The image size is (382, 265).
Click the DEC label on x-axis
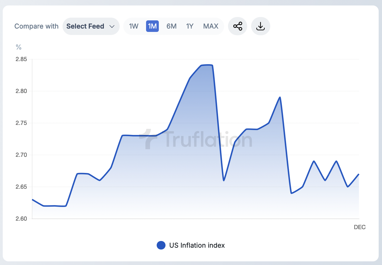coord(360,227)
